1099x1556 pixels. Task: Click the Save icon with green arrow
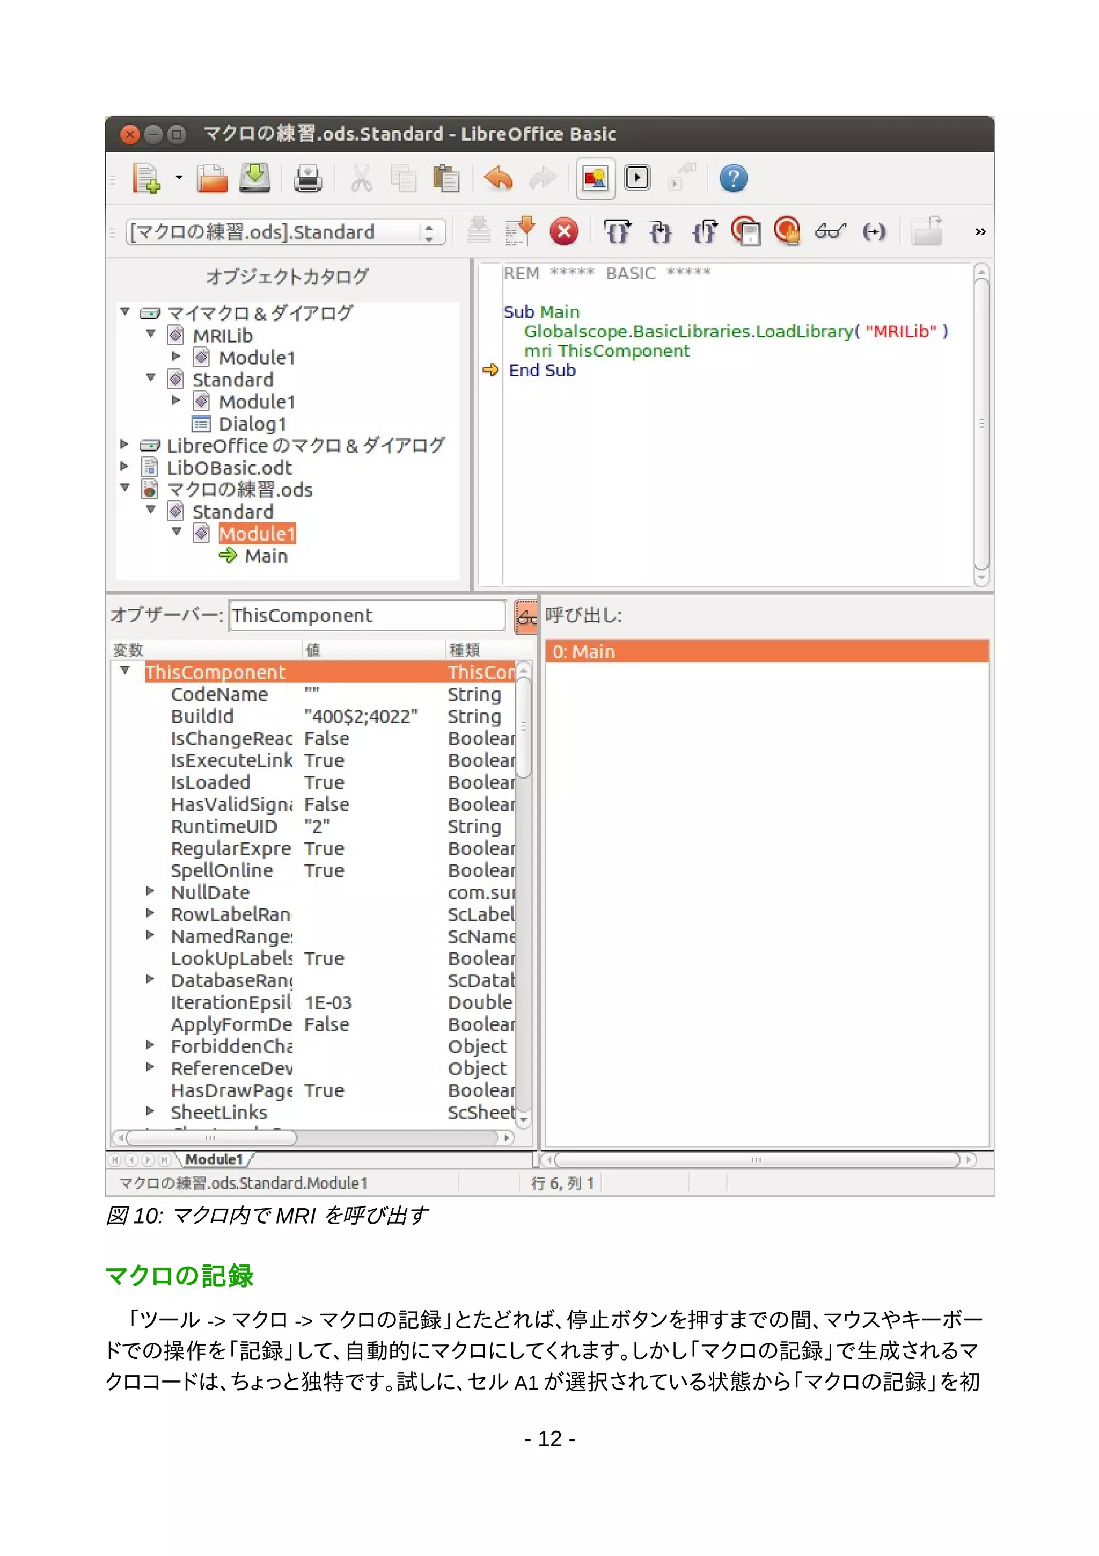pos(255,179)
